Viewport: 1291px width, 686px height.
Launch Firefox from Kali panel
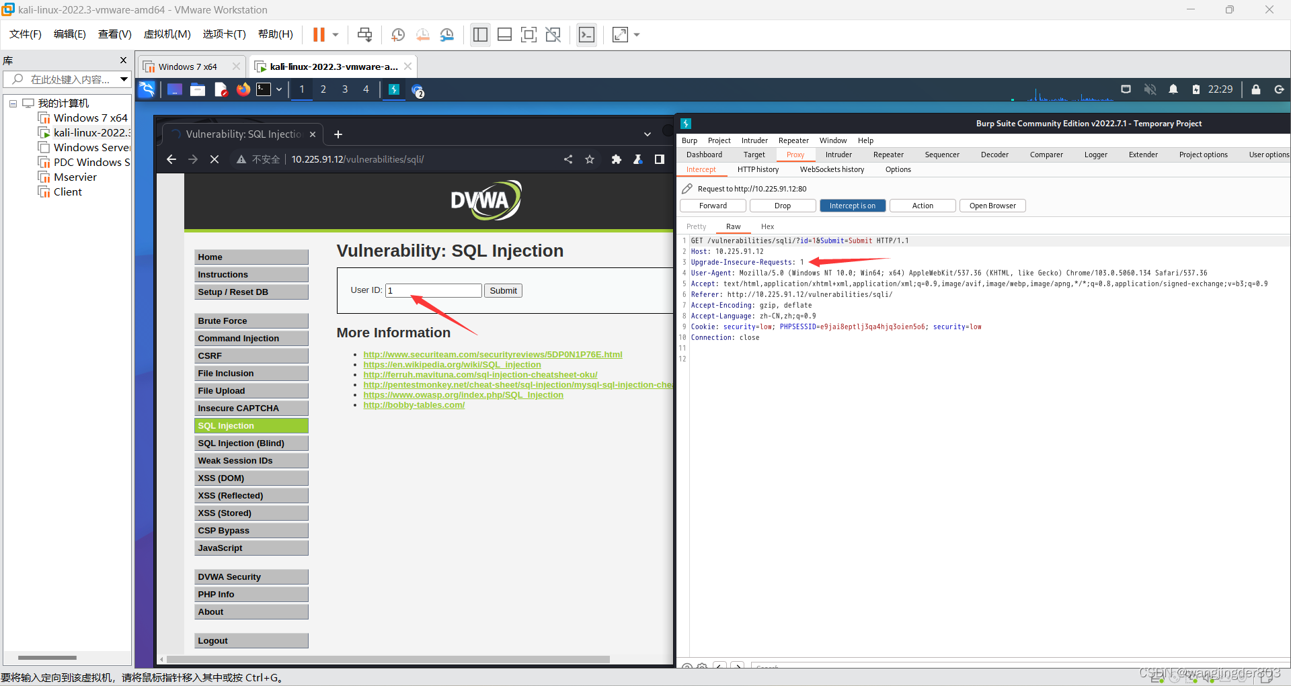[x=243, y=89]
